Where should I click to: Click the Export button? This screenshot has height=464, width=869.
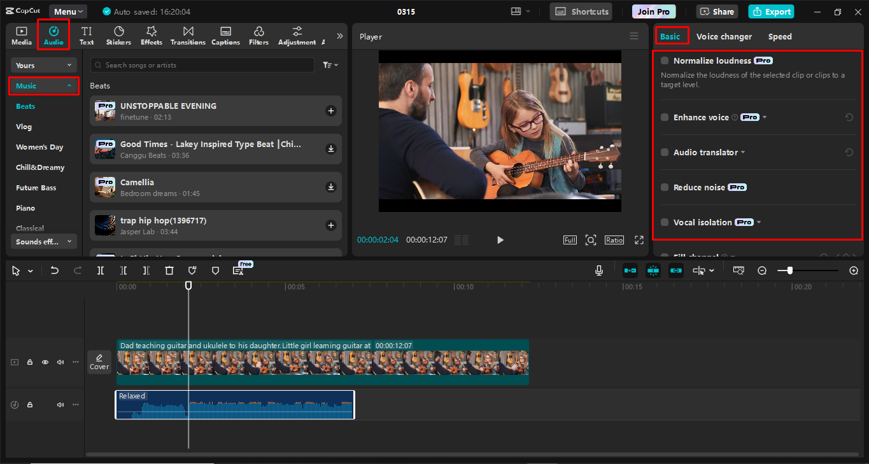(771, 11)
